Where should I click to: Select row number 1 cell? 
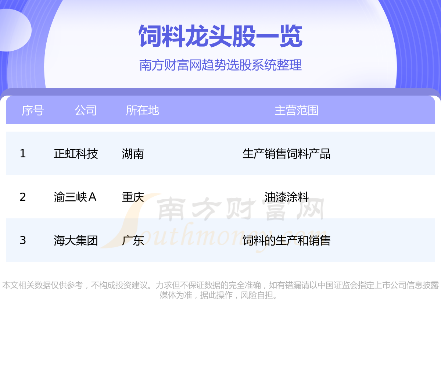23,154
